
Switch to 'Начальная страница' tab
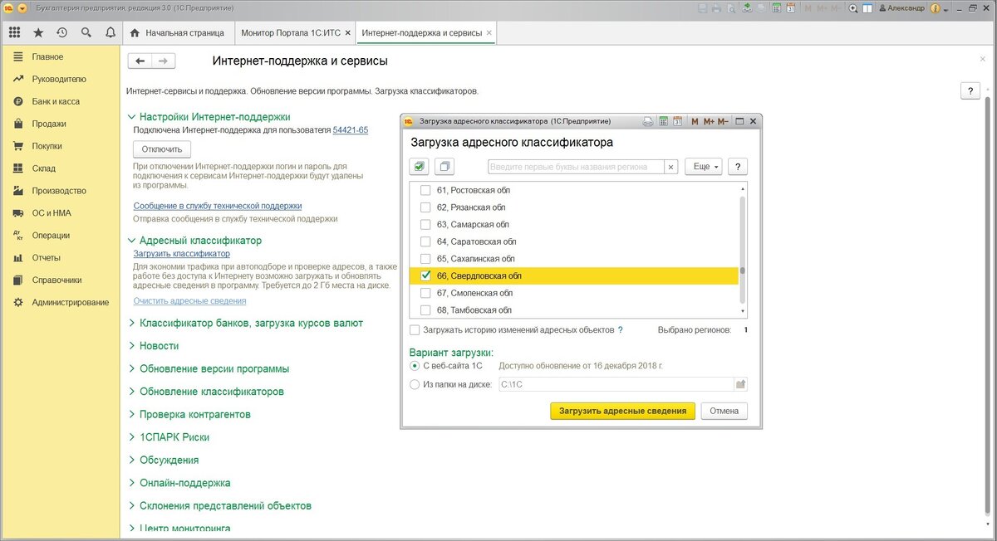[178, 33]
